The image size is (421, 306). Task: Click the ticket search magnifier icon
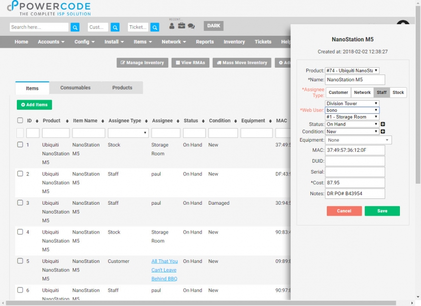click(x=155, y=27)
